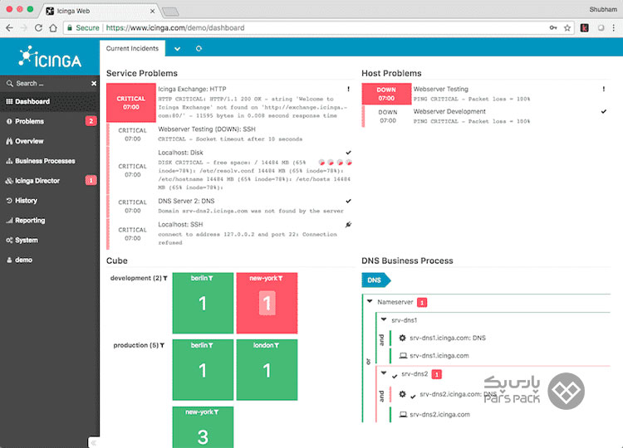Open Webserver Testing host
This screenshot has width=623, height=448.
440,90
